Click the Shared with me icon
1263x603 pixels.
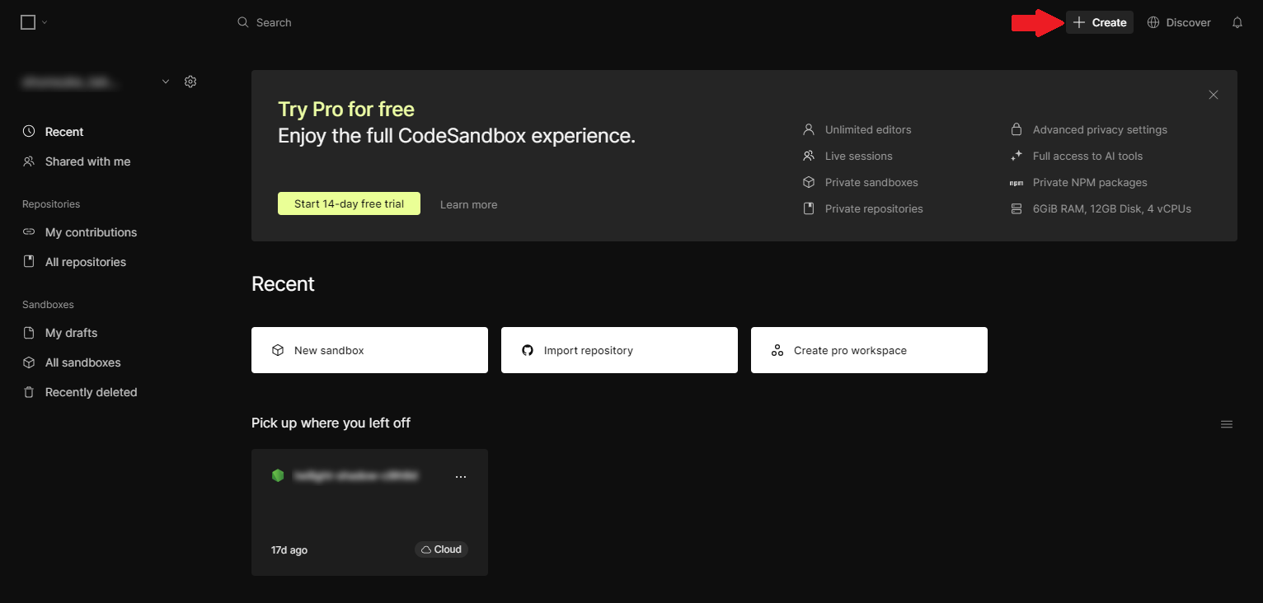pyautogui.click(x=30, y=161)
